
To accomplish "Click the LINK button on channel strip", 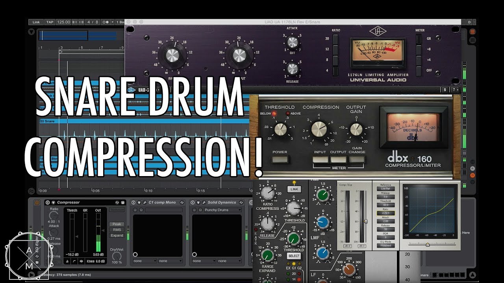I will pyautogui.click(x=294, y=189).
